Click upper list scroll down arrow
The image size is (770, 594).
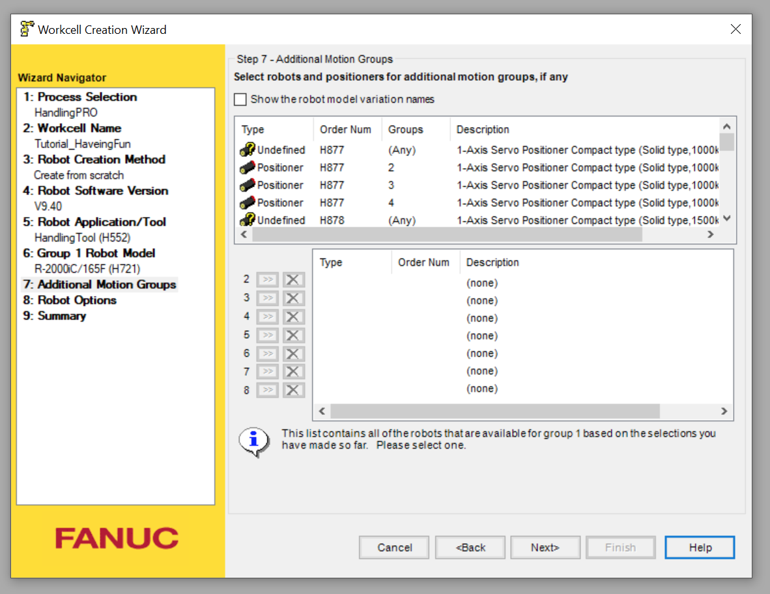727,218
